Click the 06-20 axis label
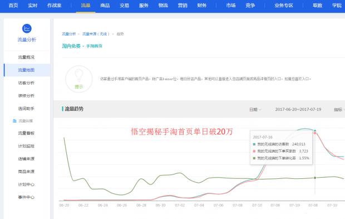Screen dimensions: 345x219 tap(64, 205)
